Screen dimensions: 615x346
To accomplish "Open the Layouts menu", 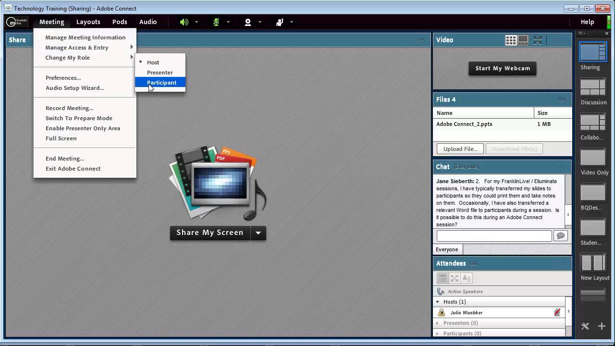I will 88,22.
